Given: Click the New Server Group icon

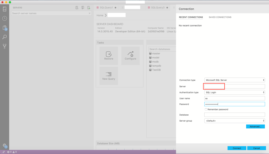Looking at the screenshot, I should tap(83, 8).
